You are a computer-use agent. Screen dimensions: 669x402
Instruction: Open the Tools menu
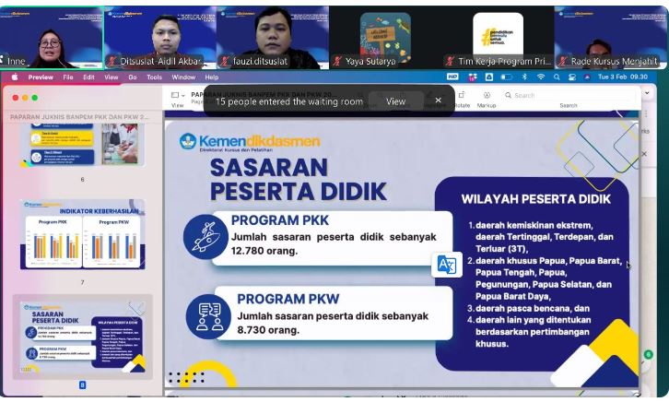click(x=154, y=77)
